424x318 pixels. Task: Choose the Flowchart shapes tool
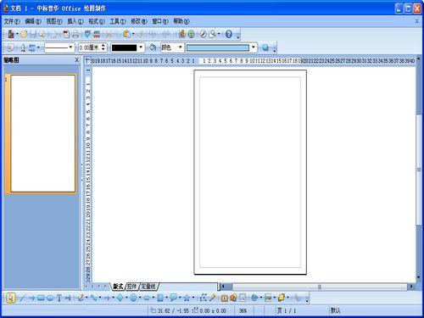pyautogui.click(x=160, y=298)
